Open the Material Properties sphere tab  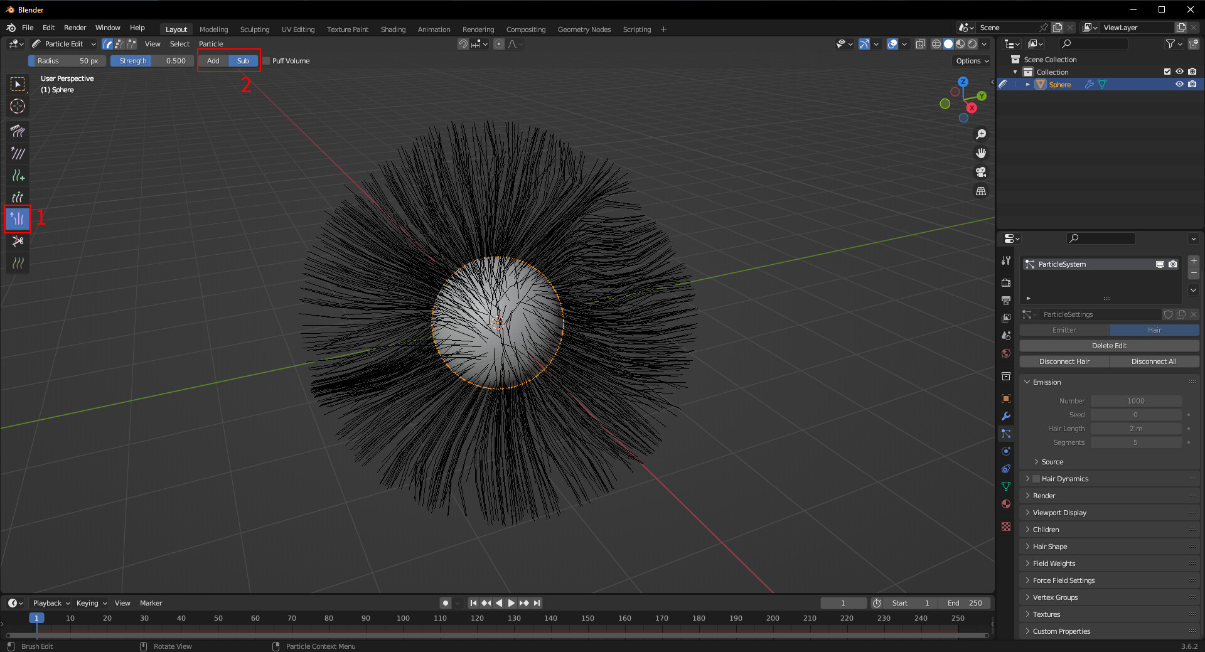[1006, 503]
